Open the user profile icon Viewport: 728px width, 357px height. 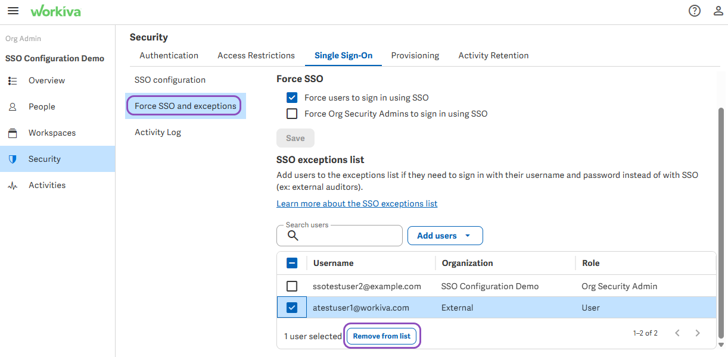(718, 11)
